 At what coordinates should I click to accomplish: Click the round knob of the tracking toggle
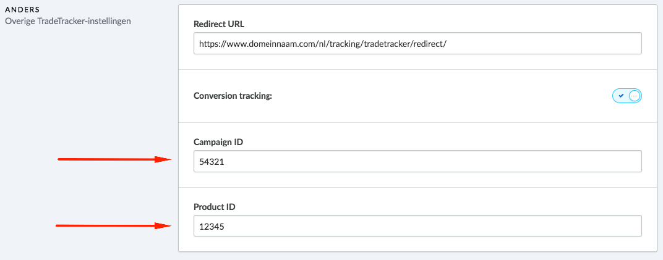(x=635, y=96)
